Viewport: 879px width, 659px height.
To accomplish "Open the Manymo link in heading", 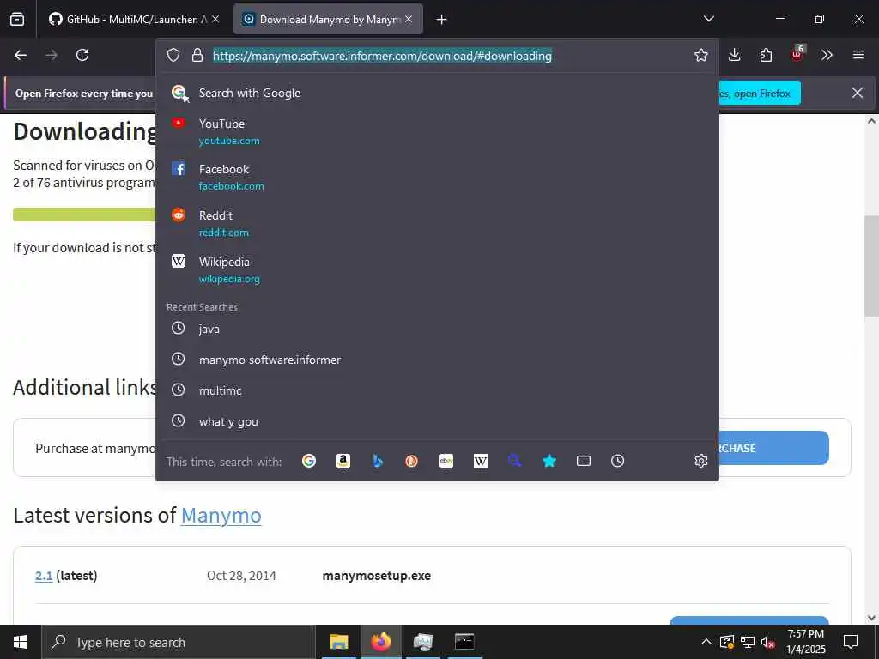I will pyautogui.click(x=221, y=516).
